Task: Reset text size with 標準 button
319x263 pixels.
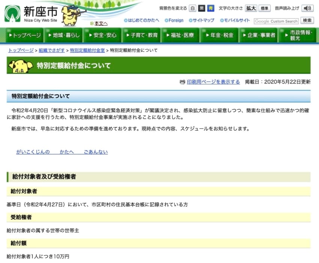Action: (264, 8)
